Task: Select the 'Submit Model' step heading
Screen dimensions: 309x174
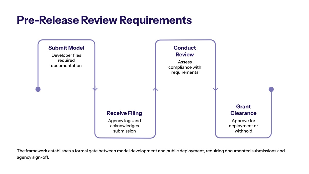Action: click(66, 48)
